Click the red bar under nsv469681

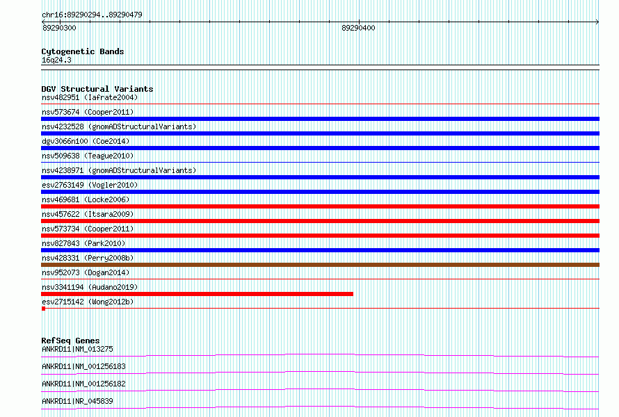[320, 206]
